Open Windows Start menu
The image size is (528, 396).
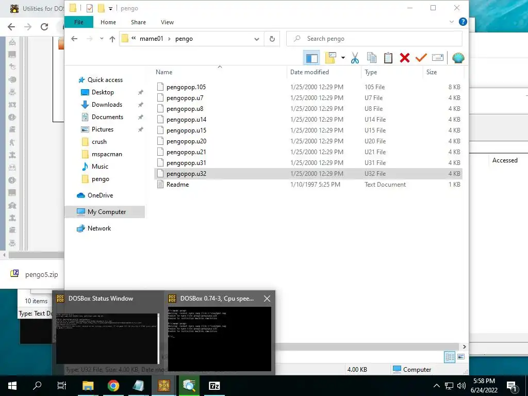(12, 386)
